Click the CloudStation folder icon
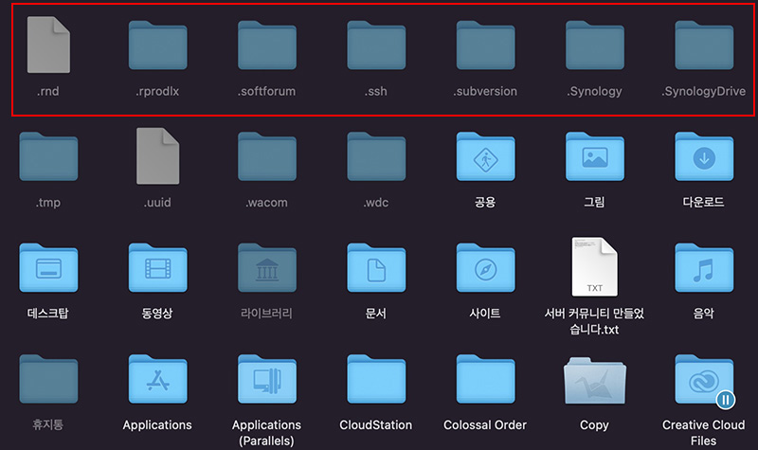 click(376, 379)
